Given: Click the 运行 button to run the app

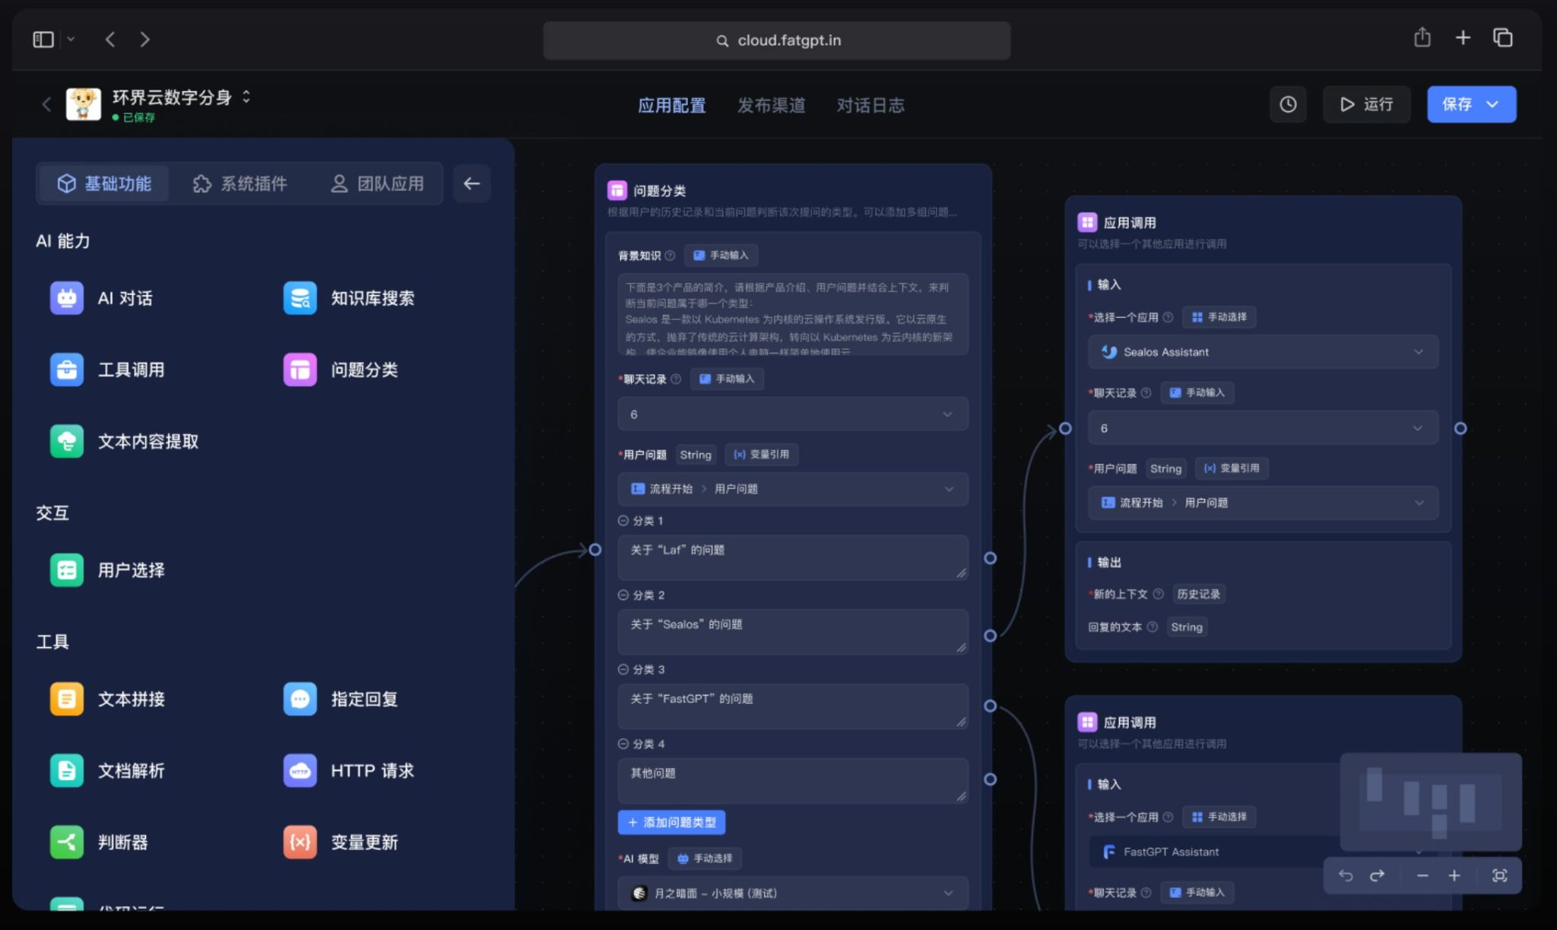Looking at the screenshot, I should 1366,104.
